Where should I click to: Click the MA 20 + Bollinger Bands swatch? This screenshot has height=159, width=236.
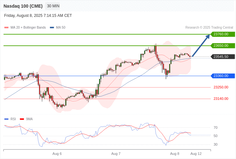6,28
